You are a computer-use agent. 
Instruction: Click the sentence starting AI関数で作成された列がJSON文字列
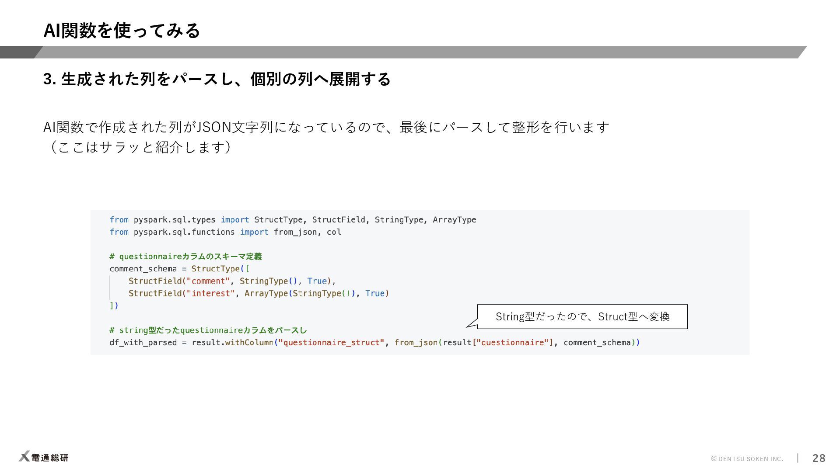pyautogui.click(x=326, y=127)
